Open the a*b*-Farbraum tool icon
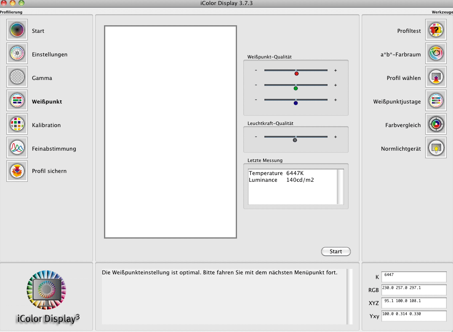The height and width of the screenshot is (332, 453). [436, 53]
